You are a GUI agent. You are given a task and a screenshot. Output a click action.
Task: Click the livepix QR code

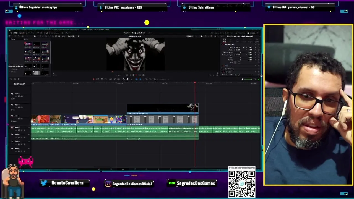click(x=242, y=184)
